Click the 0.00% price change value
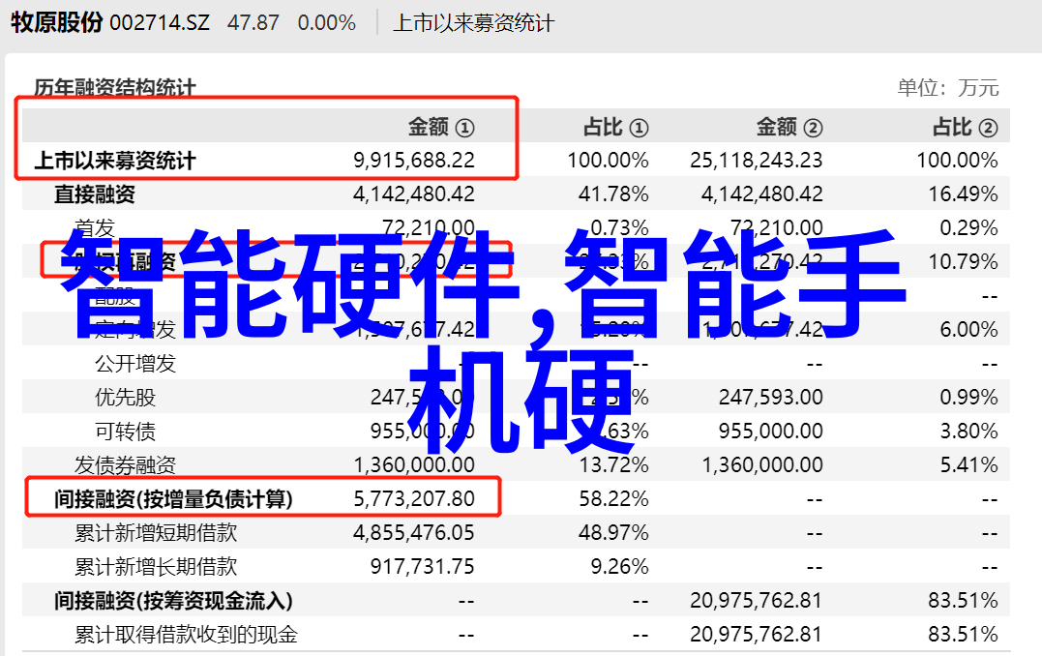The width and height of the screenshot is (1042, 656). point(327,23)
